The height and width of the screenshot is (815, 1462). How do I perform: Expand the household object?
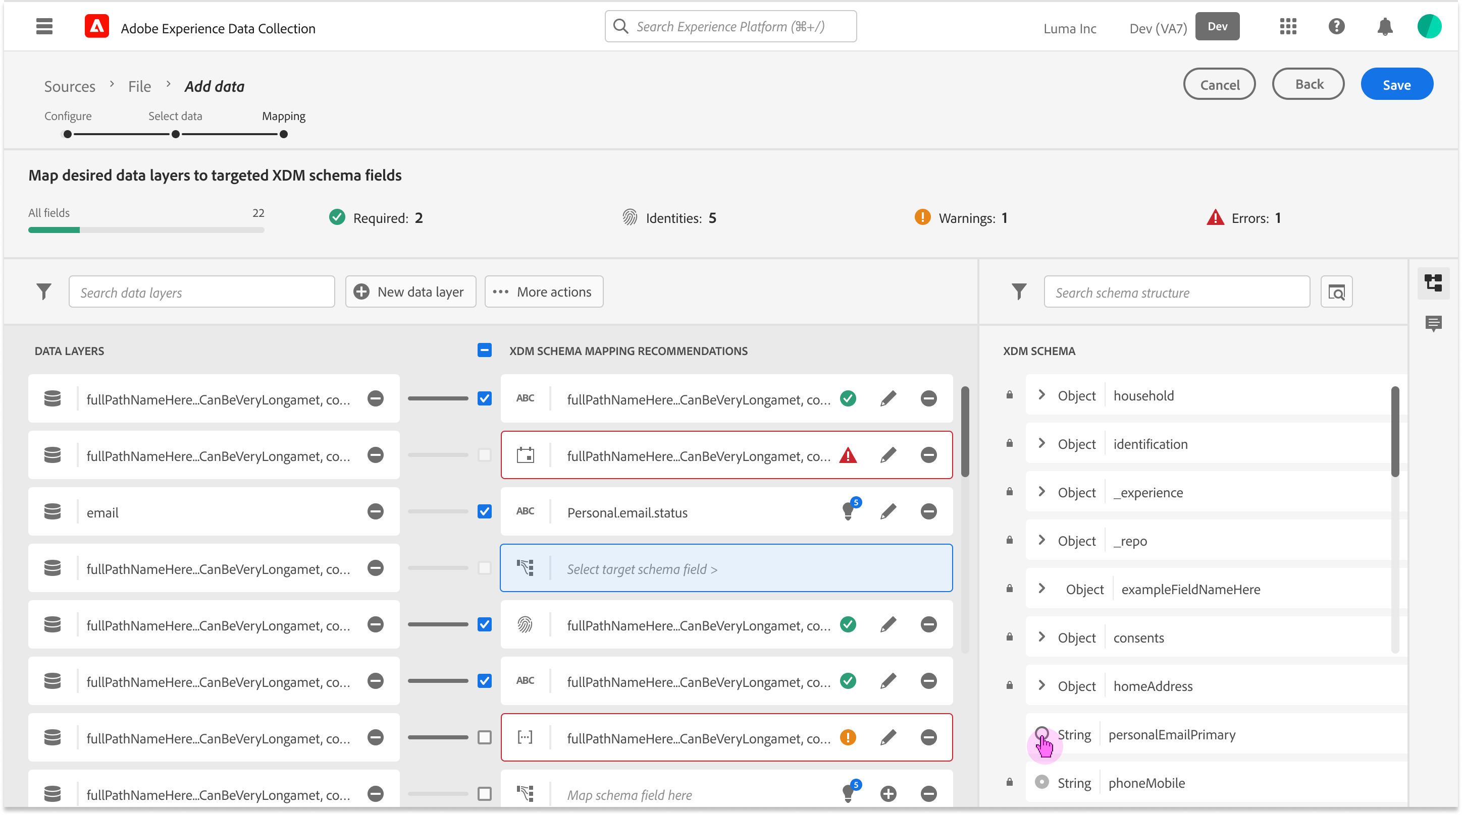click(x=1042, y=395)
